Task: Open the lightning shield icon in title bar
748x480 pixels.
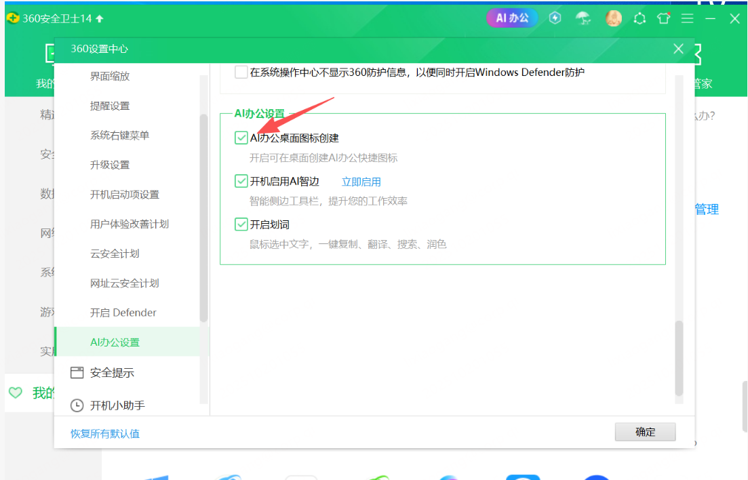Action: point(555,18)
